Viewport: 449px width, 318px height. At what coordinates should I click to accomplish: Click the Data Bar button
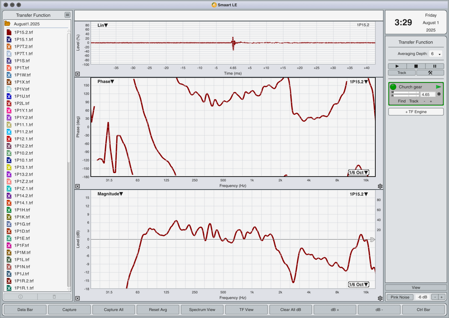[25, 309]
